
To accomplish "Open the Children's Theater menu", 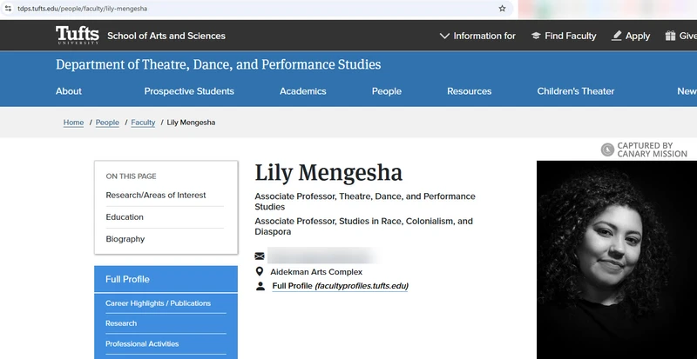I will (x=576, y=91).
